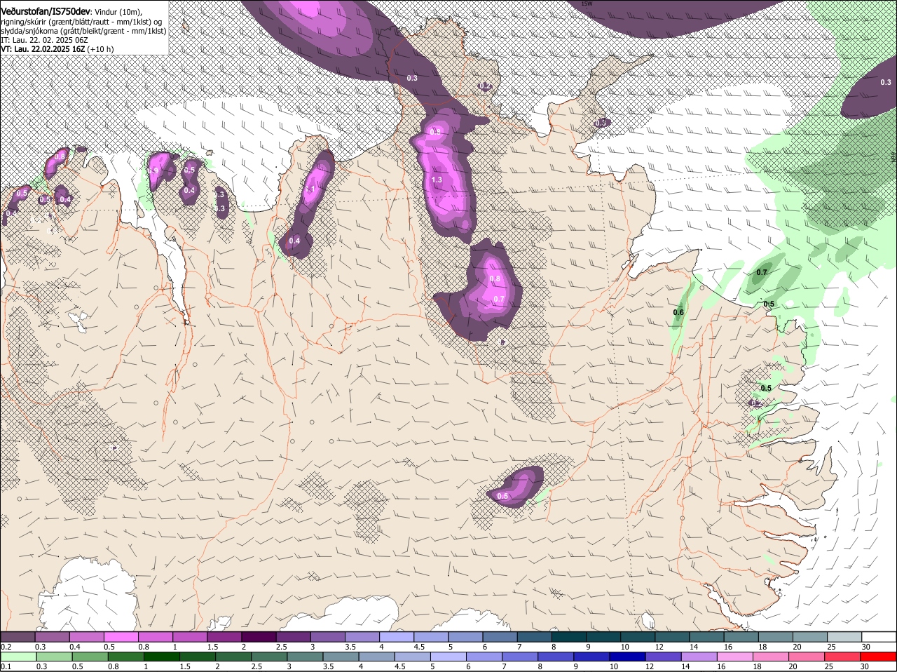Click the top-row dark teal swatch between 8 and 9
897x672 pixels.
pyautogui.click(x=569, y=636)
